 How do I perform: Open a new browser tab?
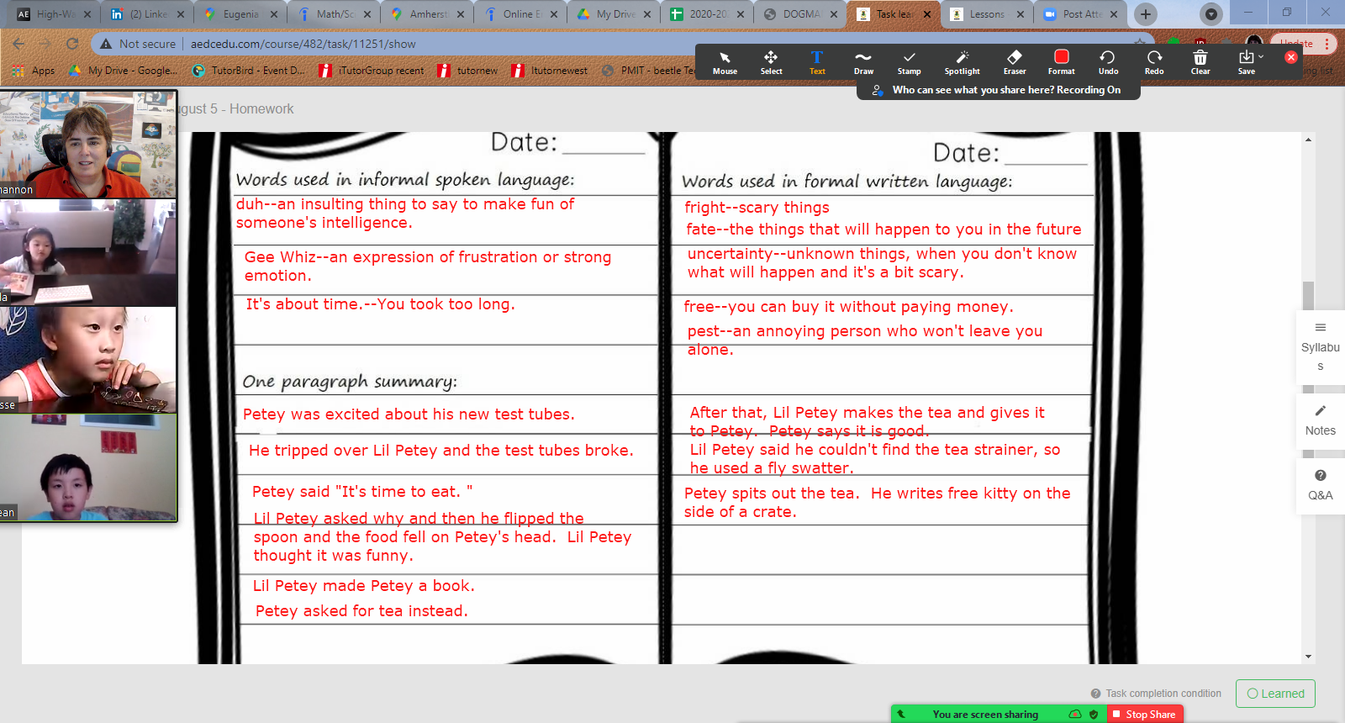click(x=1145, y=14)
